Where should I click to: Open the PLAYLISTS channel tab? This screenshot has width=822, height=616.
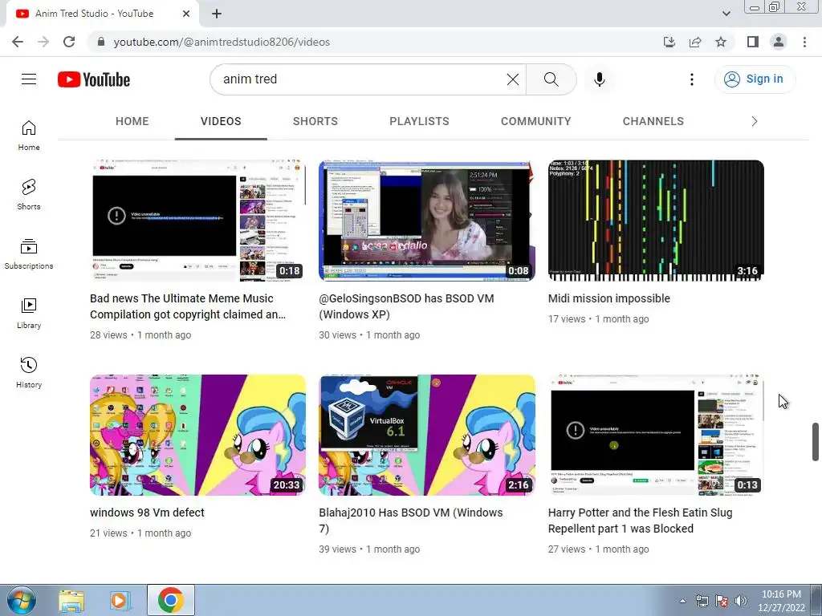point(419,122)
